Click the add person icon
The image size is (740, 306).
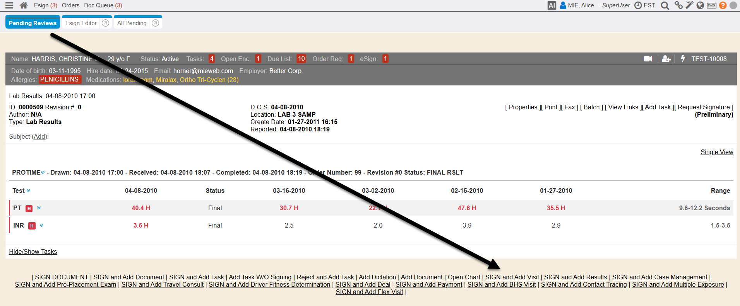[666, 59]
